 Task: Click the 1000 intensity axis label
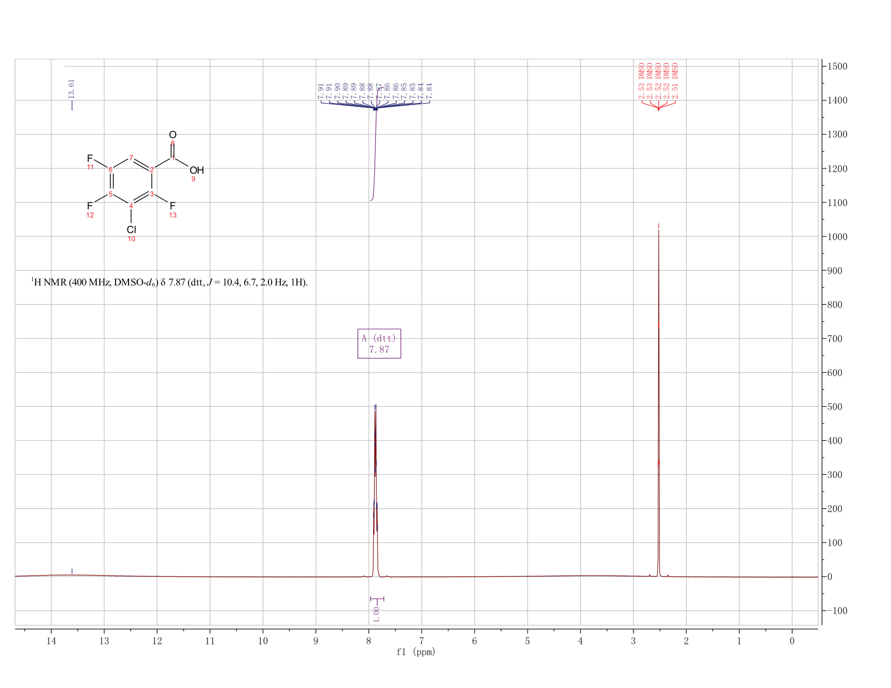[x=836, y=237]
